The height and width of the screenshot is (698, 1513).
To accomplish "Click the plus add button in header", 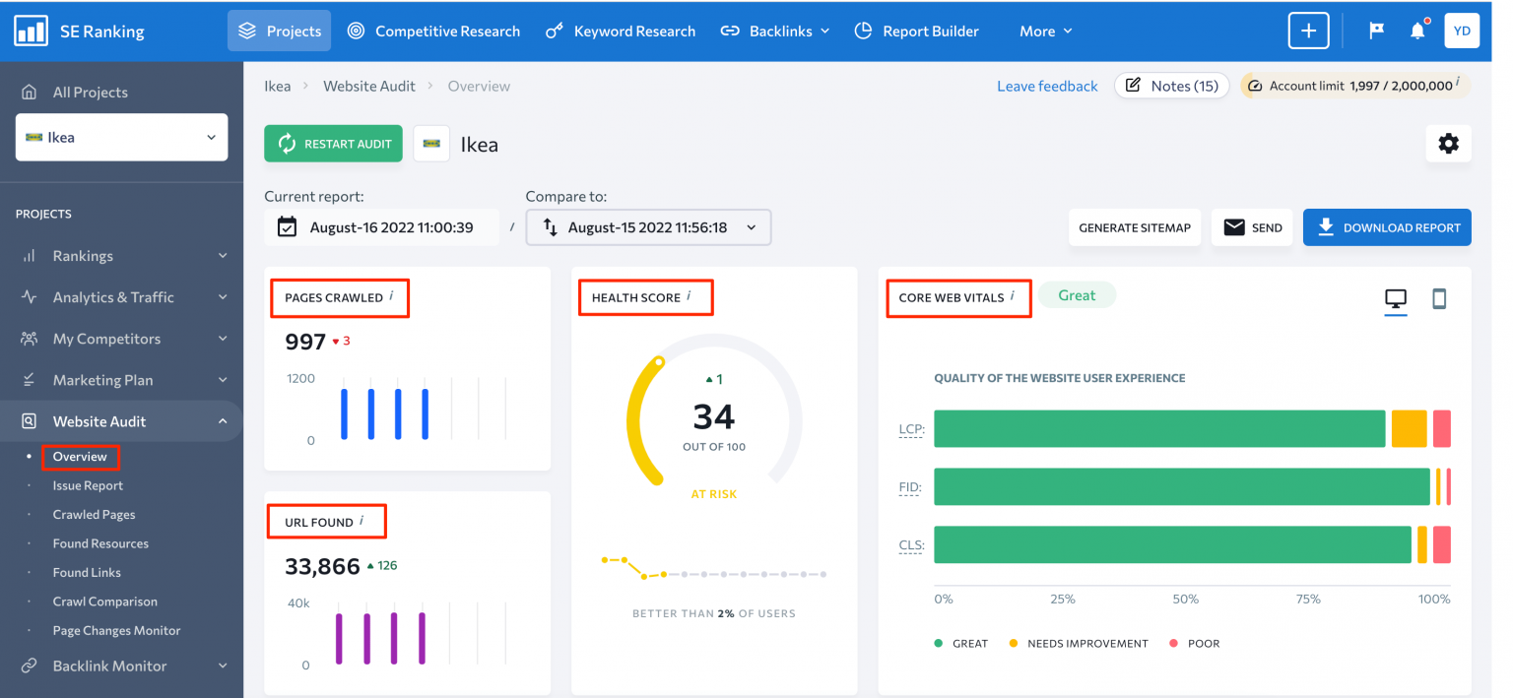I will (x=1308, y=31).
